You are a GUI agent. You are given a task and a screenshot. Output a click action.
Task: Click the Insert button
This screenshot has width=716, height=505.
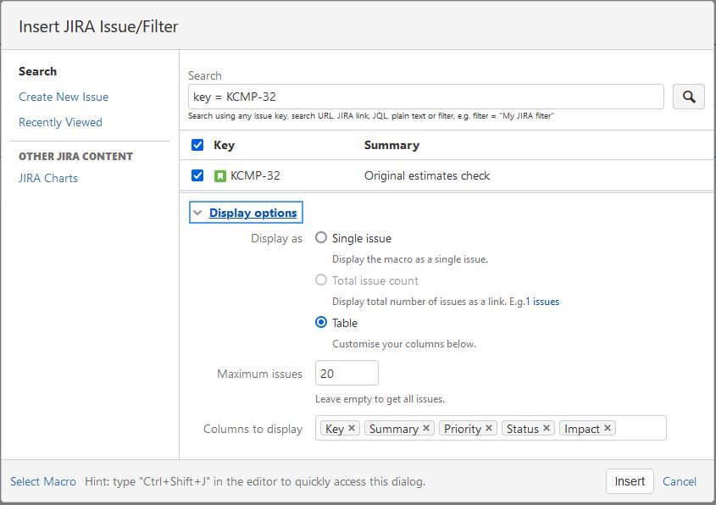tap(629, 481)
